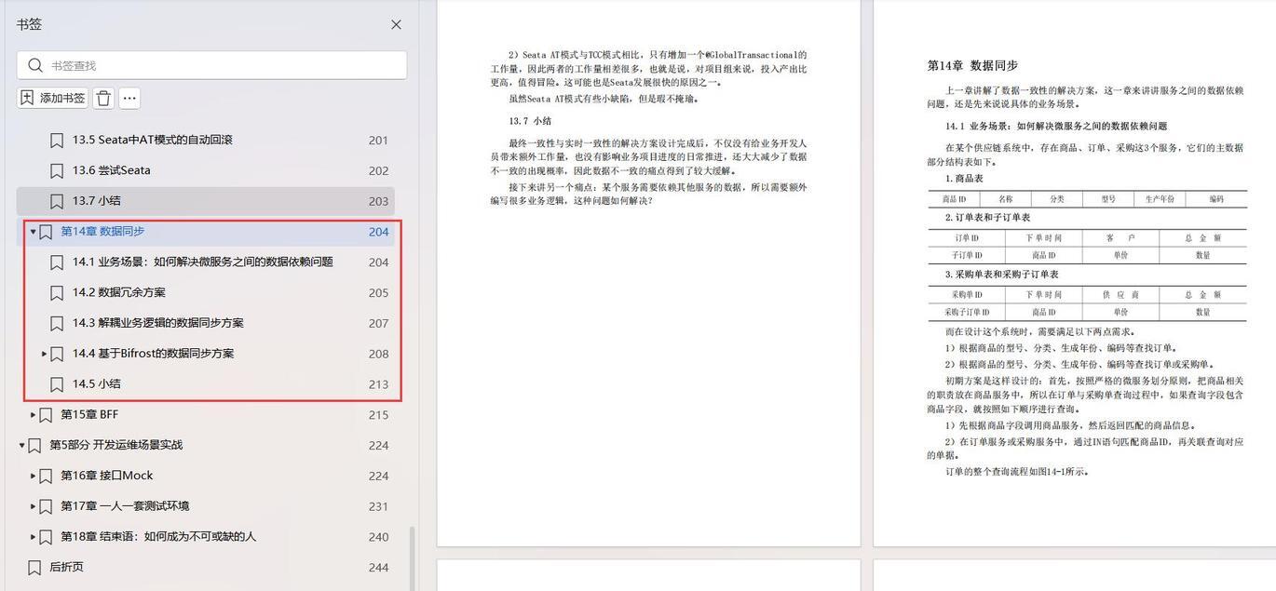
Task: Expand 14.4 基于Bifrost的数据同步方案
Action: 44,354
